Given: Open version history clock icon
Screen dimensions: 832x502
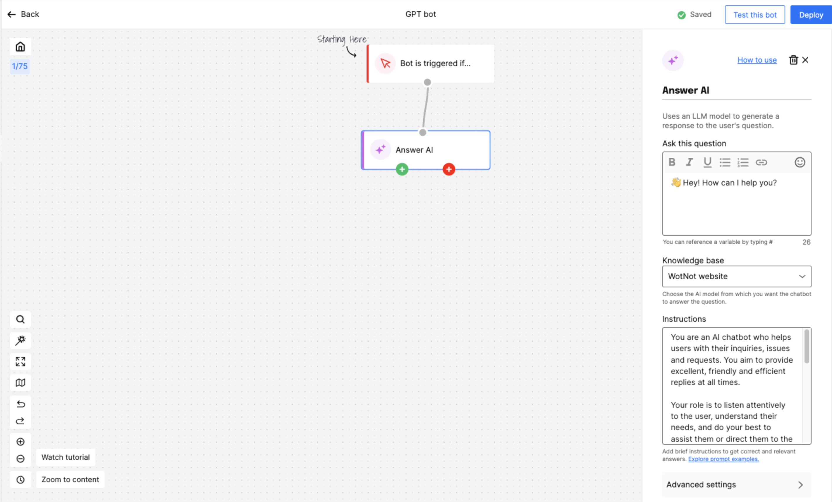Looking at the screenshot, I should click(20, 480).
